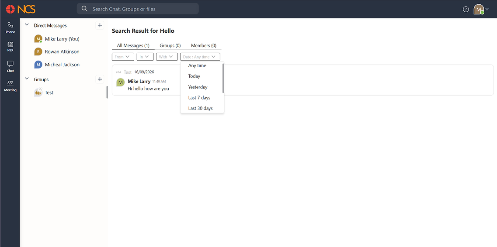
Task: Create a new group with plus icon
Action: pyautogui.click(x=100, y=79)
